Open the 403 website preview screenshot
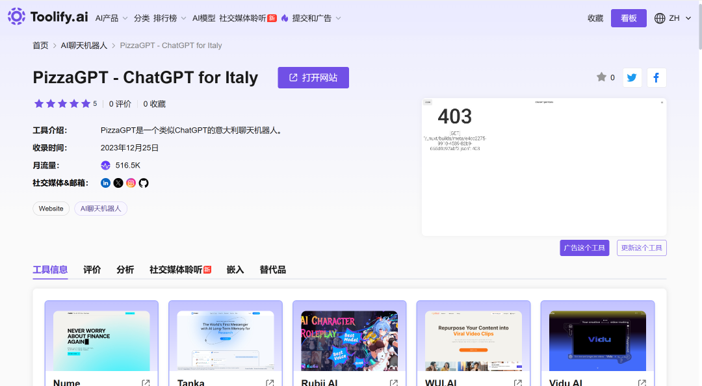The width and height of the screenshot is (702, 386). click(x=544, y=167)
